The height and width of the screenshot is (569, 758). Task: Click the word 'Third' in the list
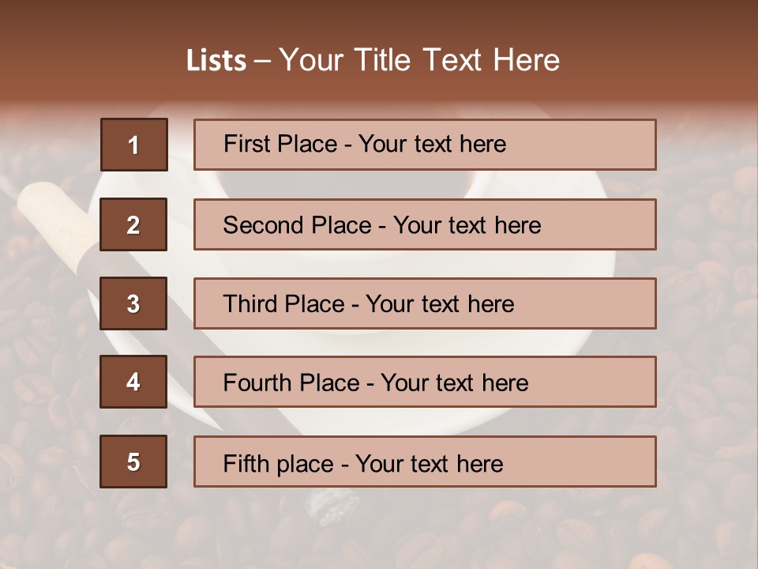(250, 304)
